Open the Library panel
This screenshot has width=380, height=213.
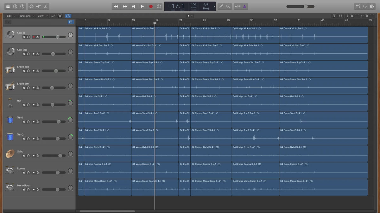point(8,6)
